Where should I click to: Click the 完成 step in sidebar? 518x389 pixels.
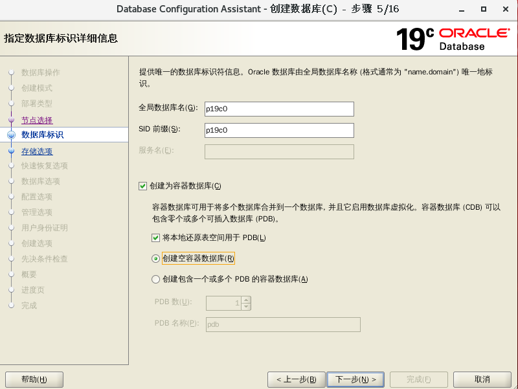click(29, 306)
